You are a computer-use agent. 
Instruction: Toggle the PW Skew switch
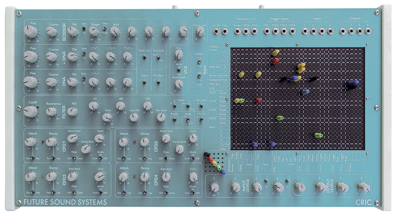click(x=158, y=83)
